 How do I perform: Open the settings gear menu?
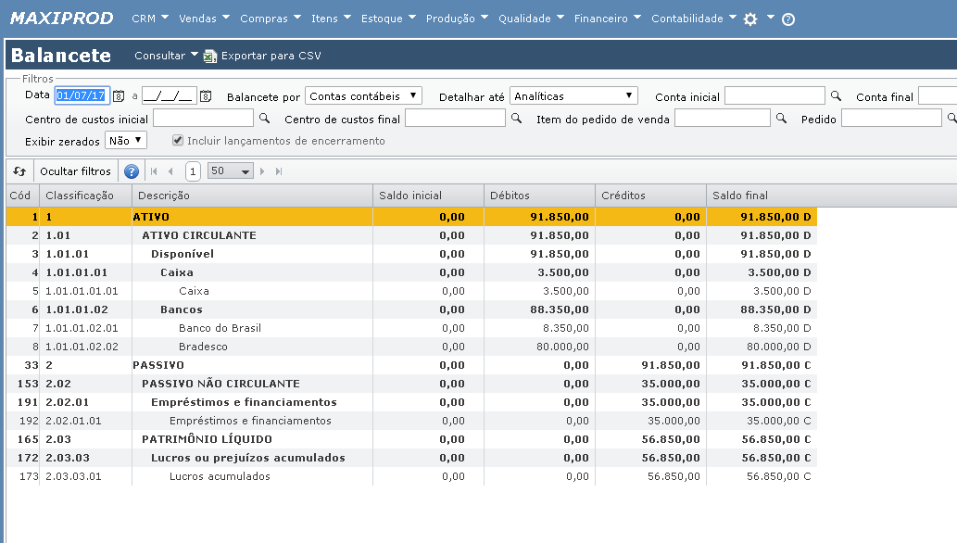(751, 19)
